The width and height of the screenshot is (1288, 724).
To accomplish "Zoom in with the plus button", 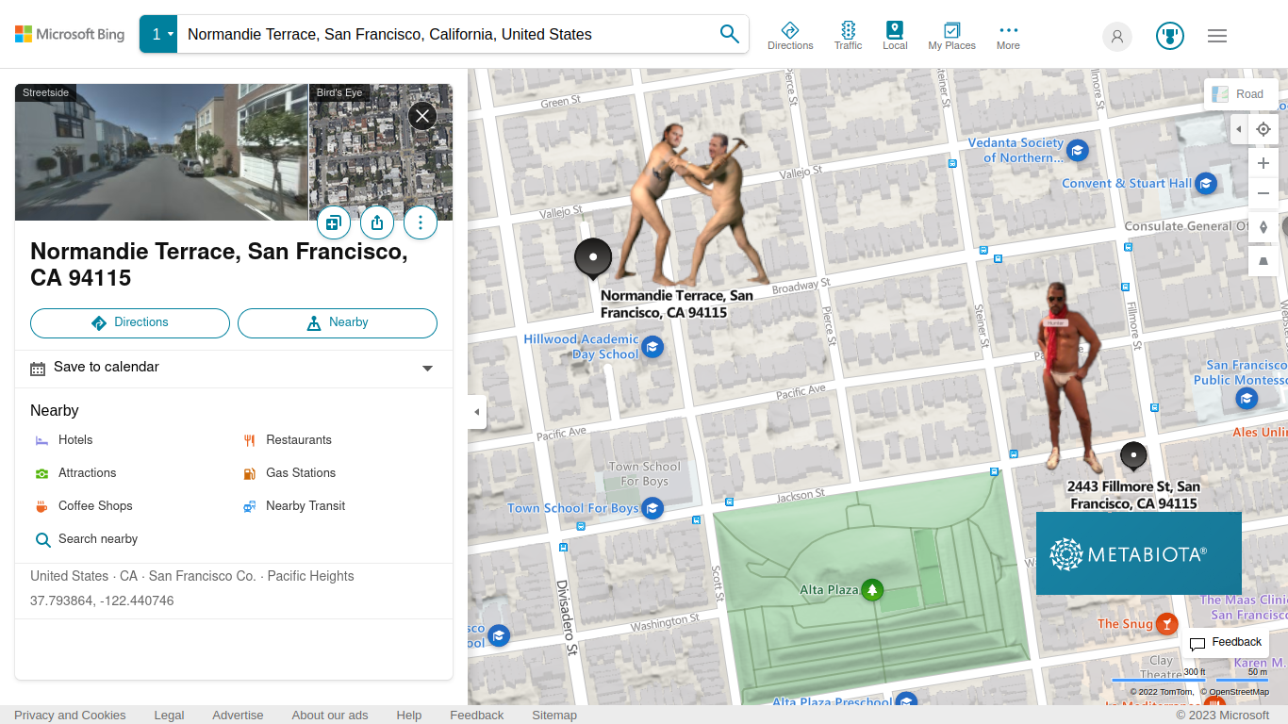I will coord(1263,163).
